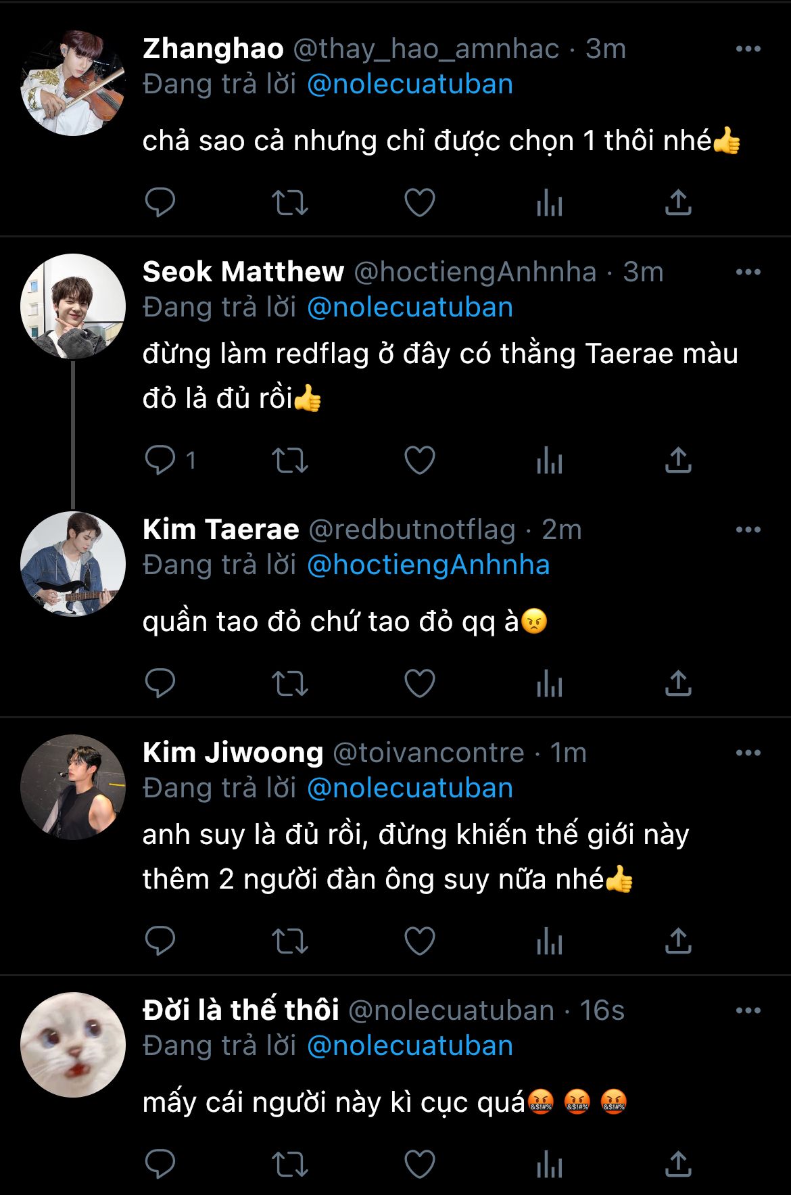Share the Đời là thế thôi tweet
Viewport: 791px width, 1195px height.
(x=678, y=1165)
